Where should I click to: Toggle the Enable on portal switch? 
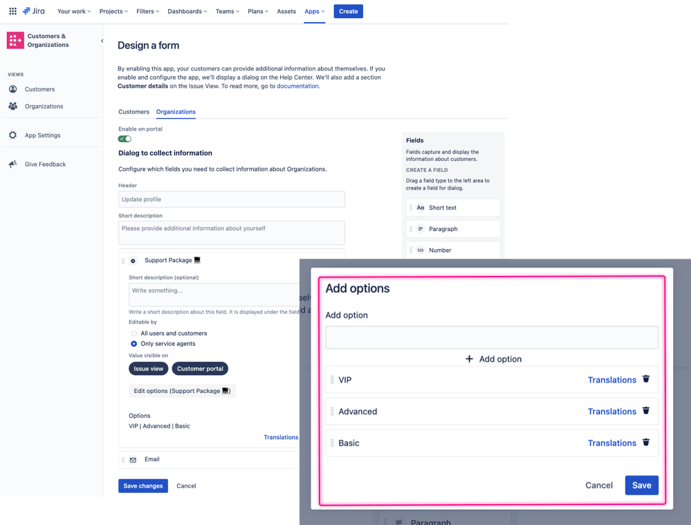tap(125, 139)
